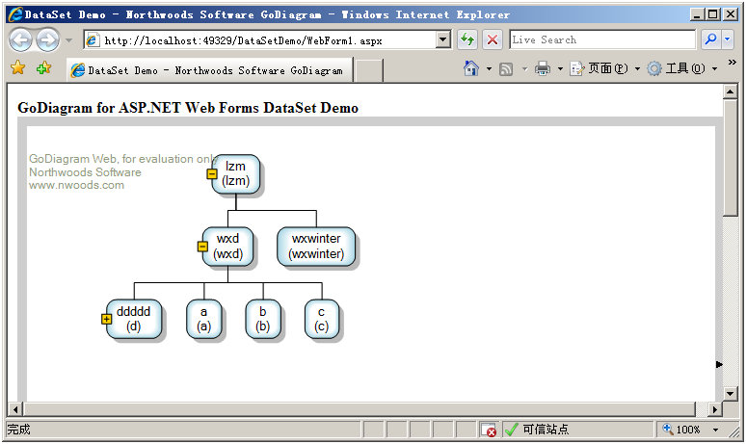Collapse the wxd node children
Viewport: 746px width, 444px height.
tap(202, 247)
